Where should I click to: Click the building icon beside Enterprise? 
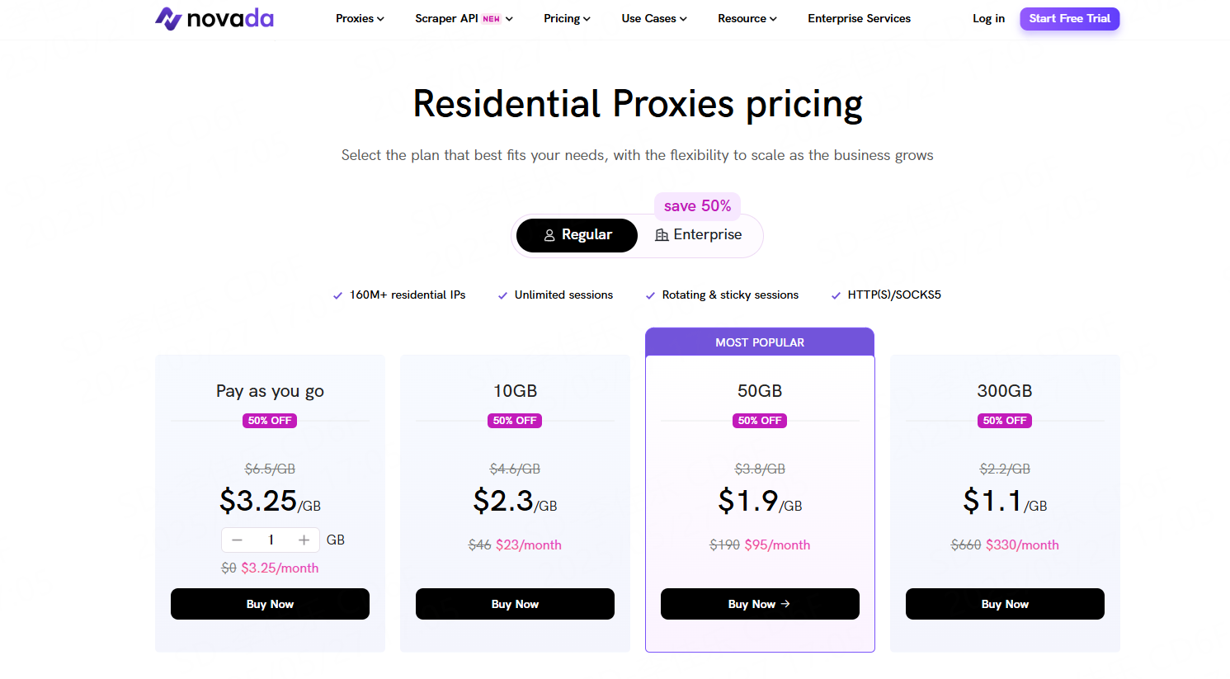662,235
